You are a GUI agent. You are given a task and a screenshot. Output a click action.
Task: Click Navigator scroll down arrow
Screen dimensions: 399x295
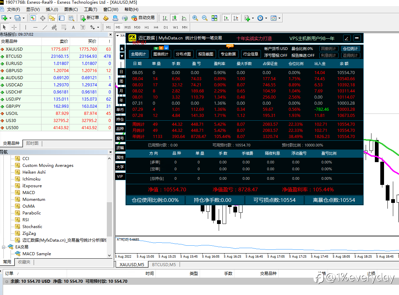pyautogui.click(x=110, y=256)
